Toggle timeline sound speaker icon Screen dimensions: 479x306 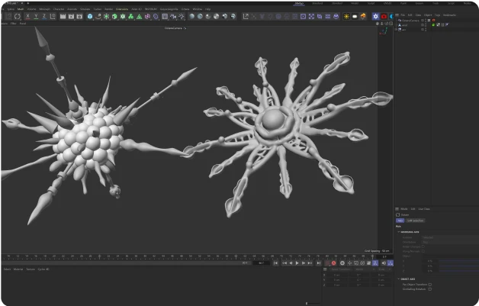[384, 263]
